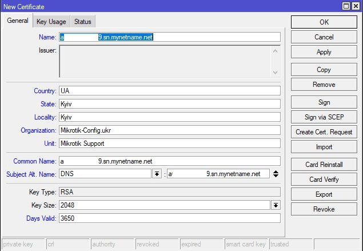Click the 'Issuer:' label
363x251 pixels.
point(47,50)
